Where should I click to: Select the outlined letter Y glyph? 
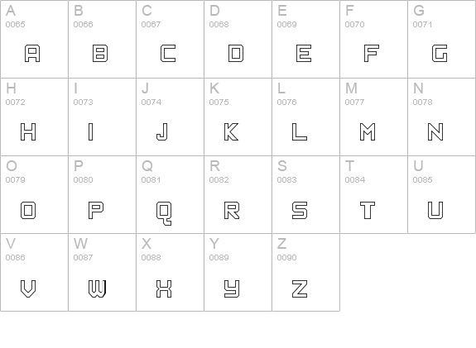coord(232,288)
